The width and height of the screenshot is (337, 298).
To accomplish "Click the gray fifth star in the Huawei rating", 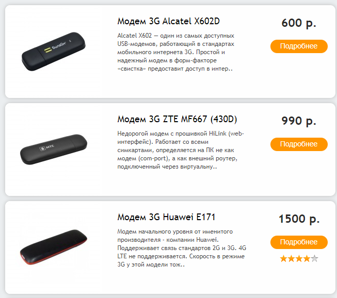I will tap(314, 258).
